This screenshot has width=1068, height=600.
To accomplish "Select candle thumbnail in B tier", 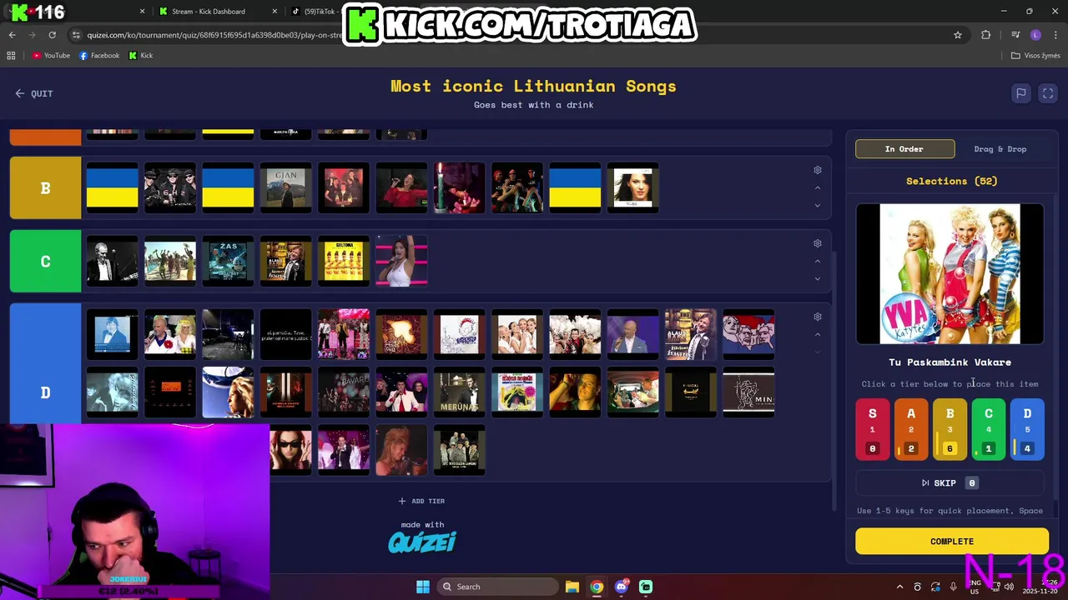I will [x=459, y=188].
